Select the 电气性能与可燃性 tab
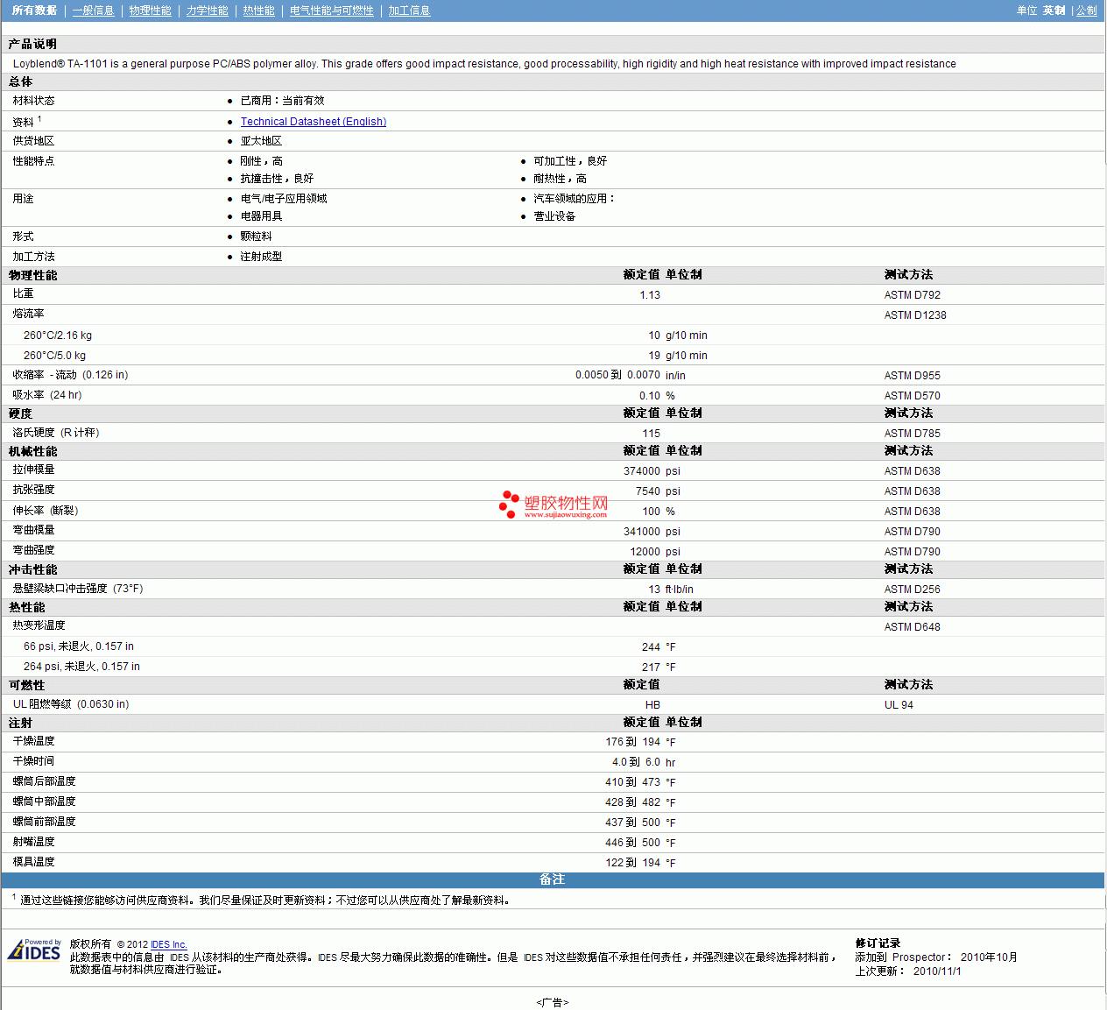1107x1010 pixels. point(331,11)
